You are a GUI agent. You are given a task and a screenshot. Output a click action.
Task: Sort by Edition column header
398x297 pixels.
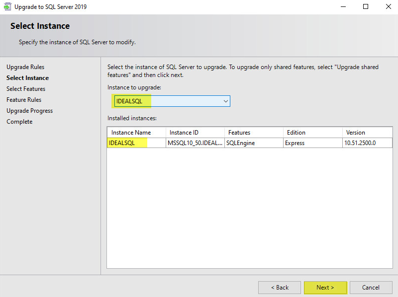(x=313, y=133)
